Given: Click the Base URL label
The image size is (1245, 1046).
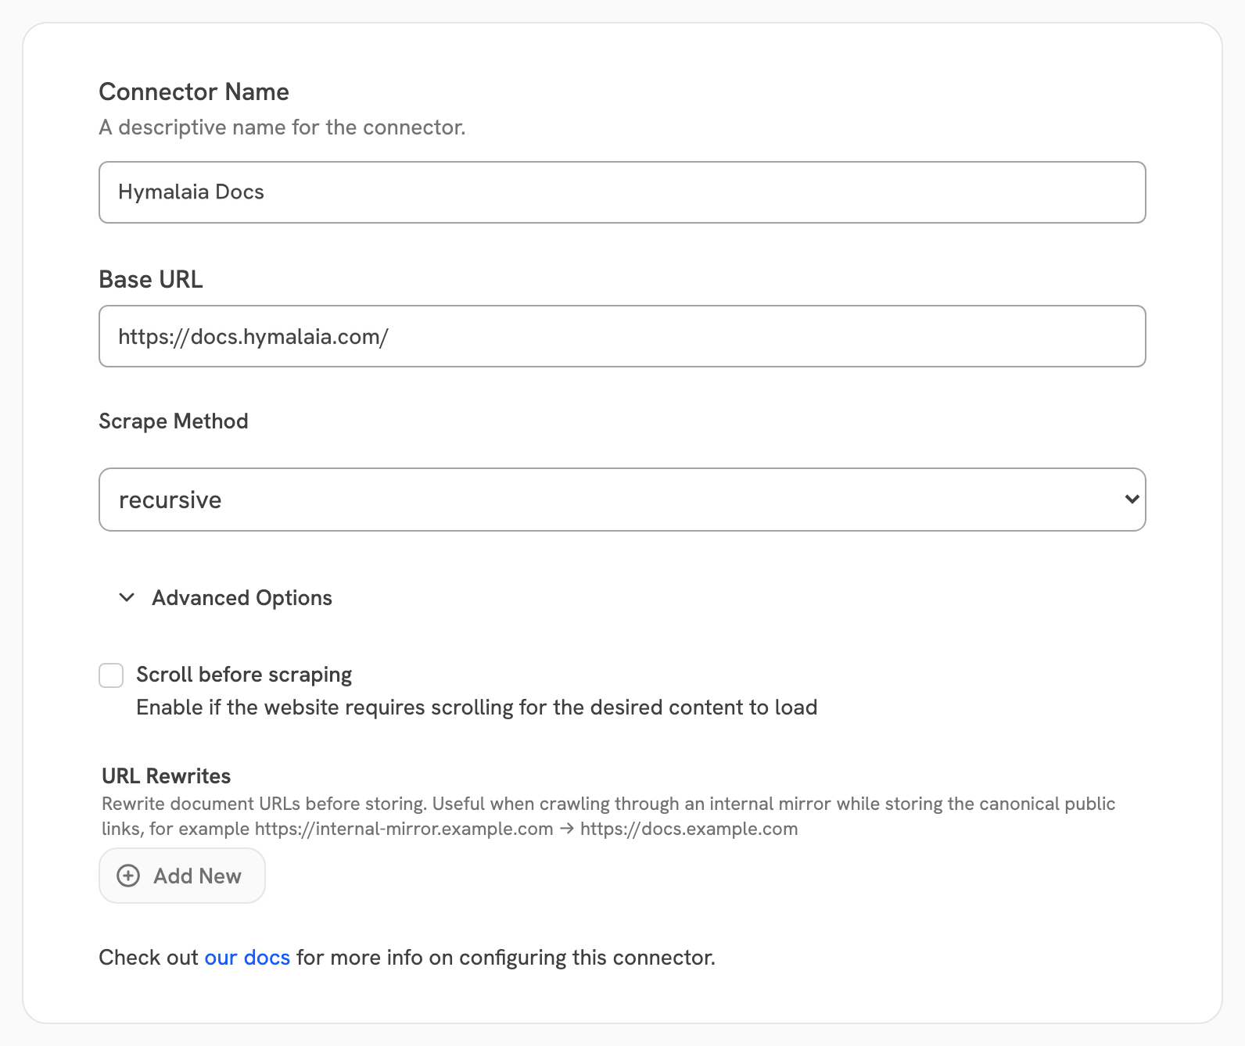Looking at the screenshot, I should (x=151, y=280).
